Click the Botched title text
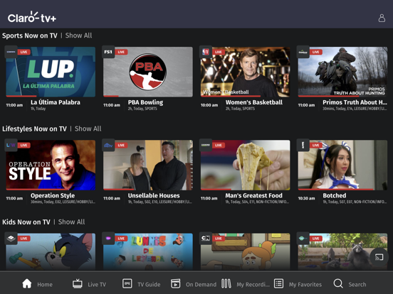The height and width of the screenshot is (294, 393). click(x=335, y=195)
